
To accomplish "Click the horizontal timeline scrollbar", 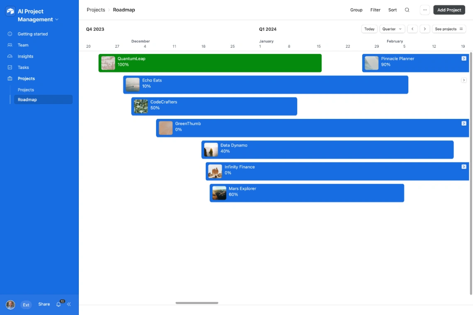I will [197, 303].
